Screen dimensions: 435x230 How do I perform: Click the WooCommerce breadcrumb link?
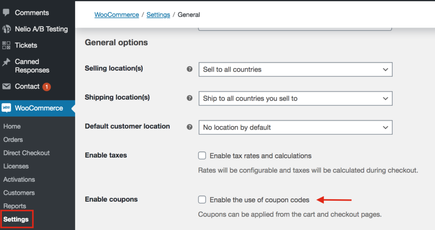click(x=116, y=14)
